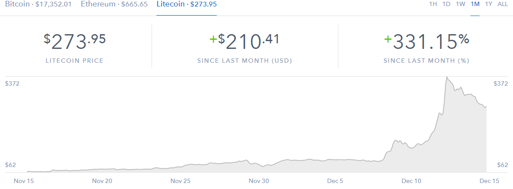The width and height of the screenshot is (513, 189).
Task: Pick the Dec 5 axis date
Action: (x=335, y=181)
